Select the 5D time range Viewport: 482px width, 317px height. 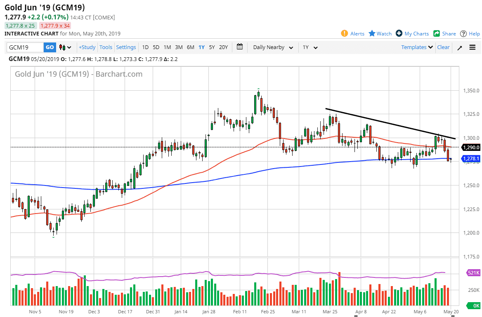tap(156, 47)
